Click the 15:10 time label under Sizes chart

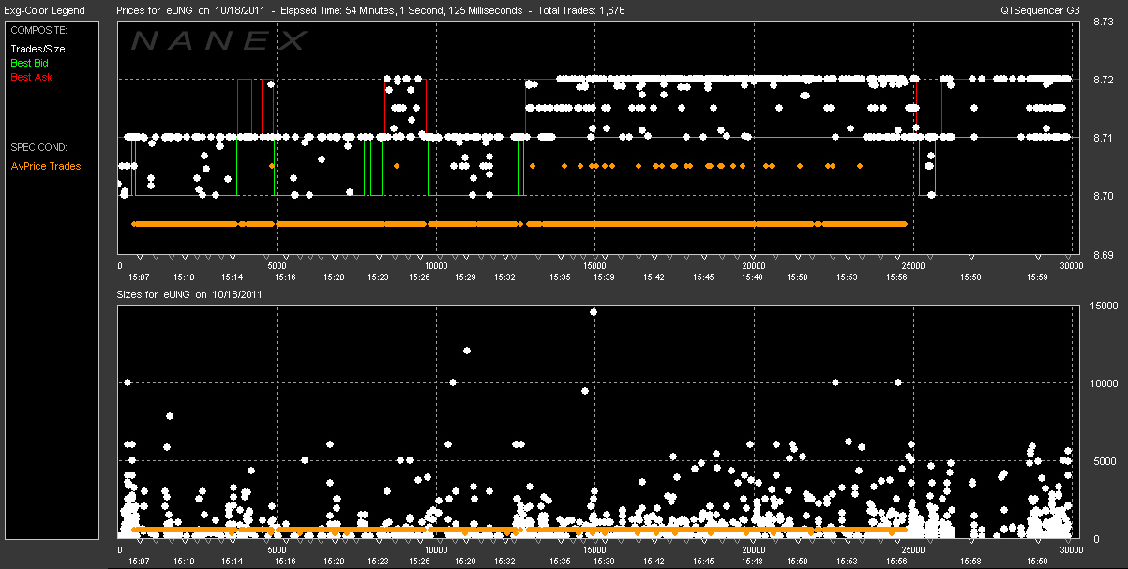184,562
